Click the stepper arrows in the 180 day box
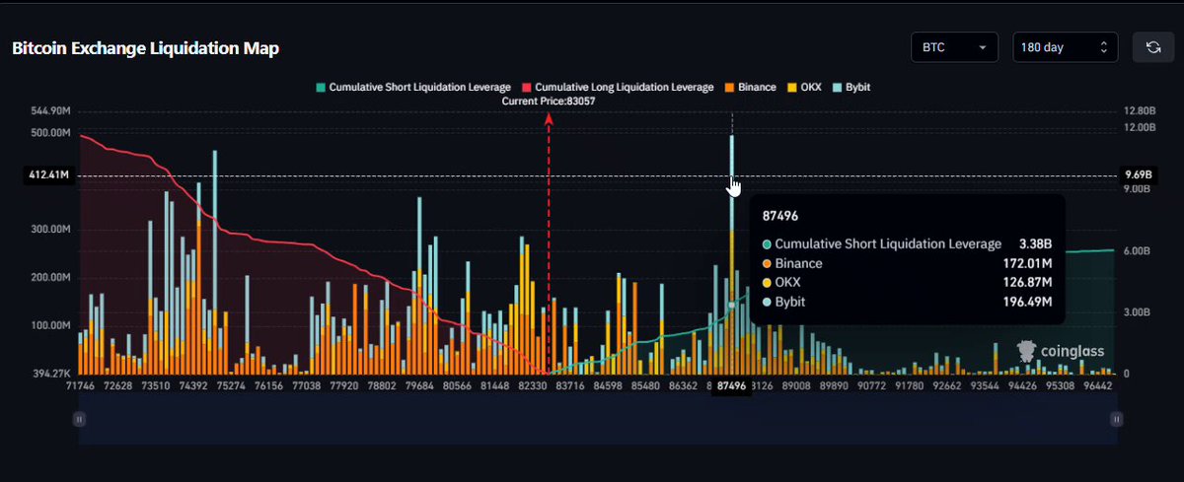 point(1103,47)
